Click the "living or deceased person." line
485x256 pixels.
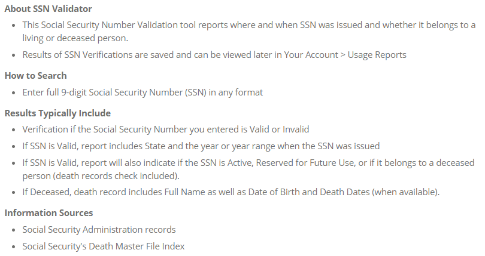tap(75, 38)
